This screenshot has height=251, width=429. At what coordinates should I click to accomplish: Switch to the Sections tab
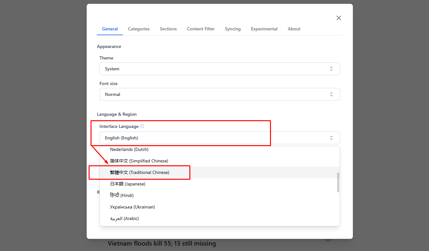pyautogui.click(x=168, y=29)
